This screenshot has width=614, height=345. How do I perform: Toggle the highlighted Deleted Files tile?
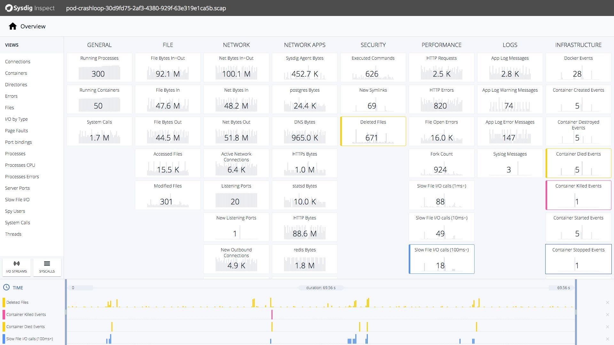coord(373,131)
